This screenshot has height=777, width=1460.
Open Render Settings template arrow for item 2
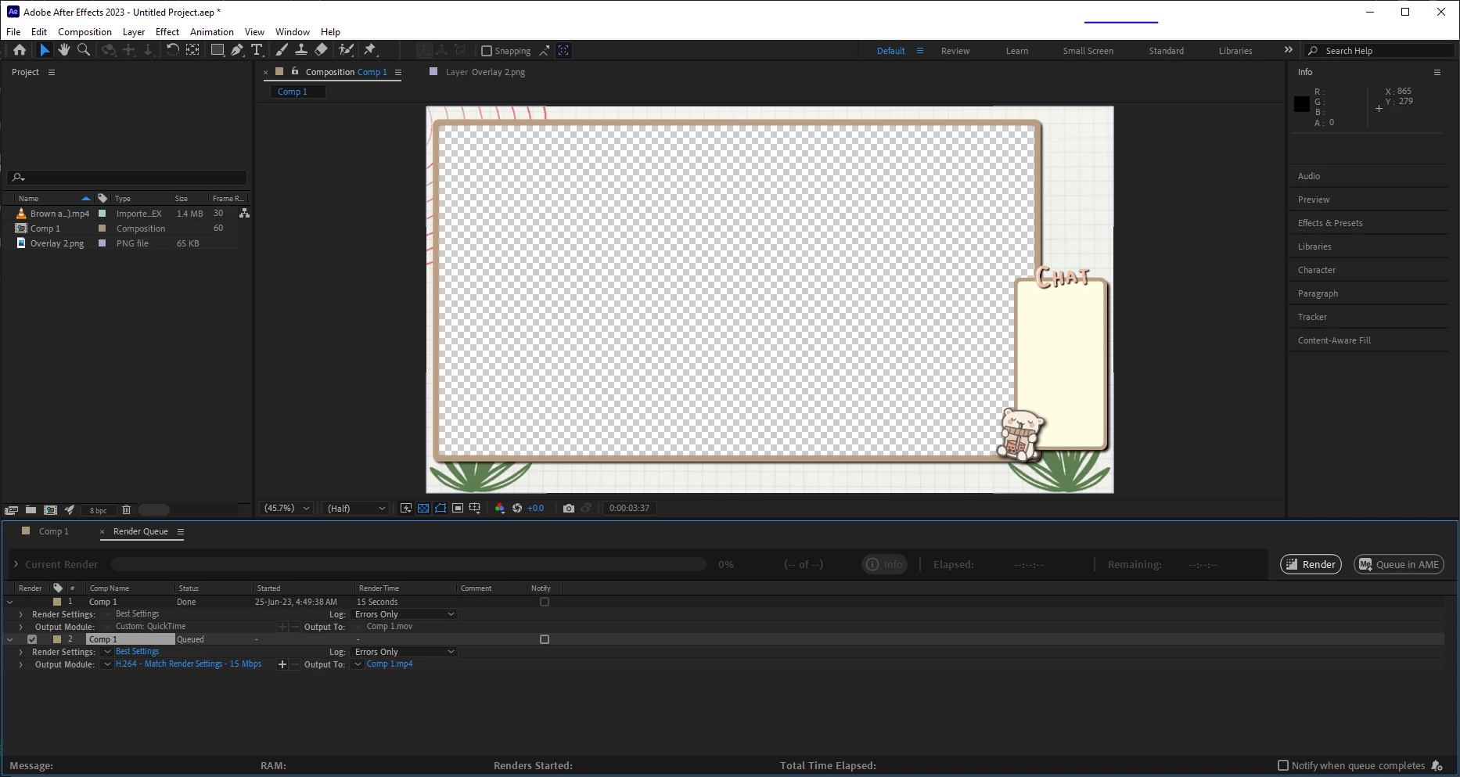pyautogui.click(x=107, y=652)
